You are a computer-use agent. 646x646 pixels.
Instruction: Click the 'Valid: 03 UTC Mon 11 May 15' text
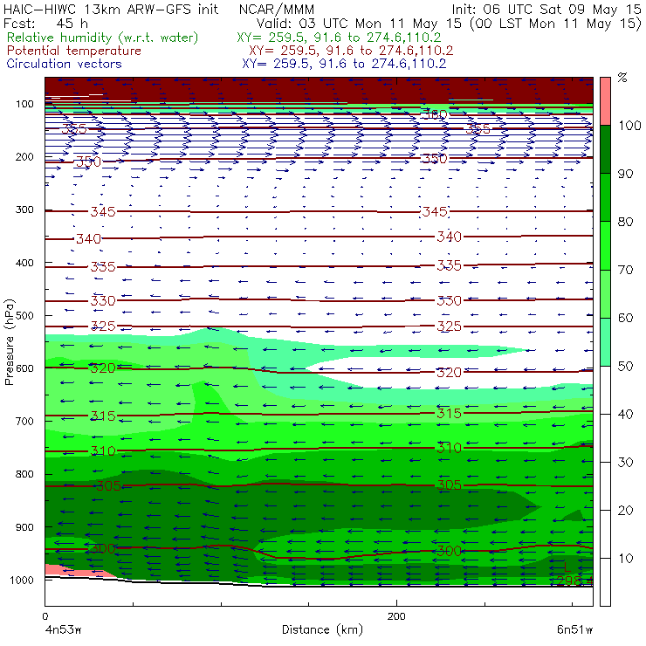pyautogui.click(x=359, y=24)
